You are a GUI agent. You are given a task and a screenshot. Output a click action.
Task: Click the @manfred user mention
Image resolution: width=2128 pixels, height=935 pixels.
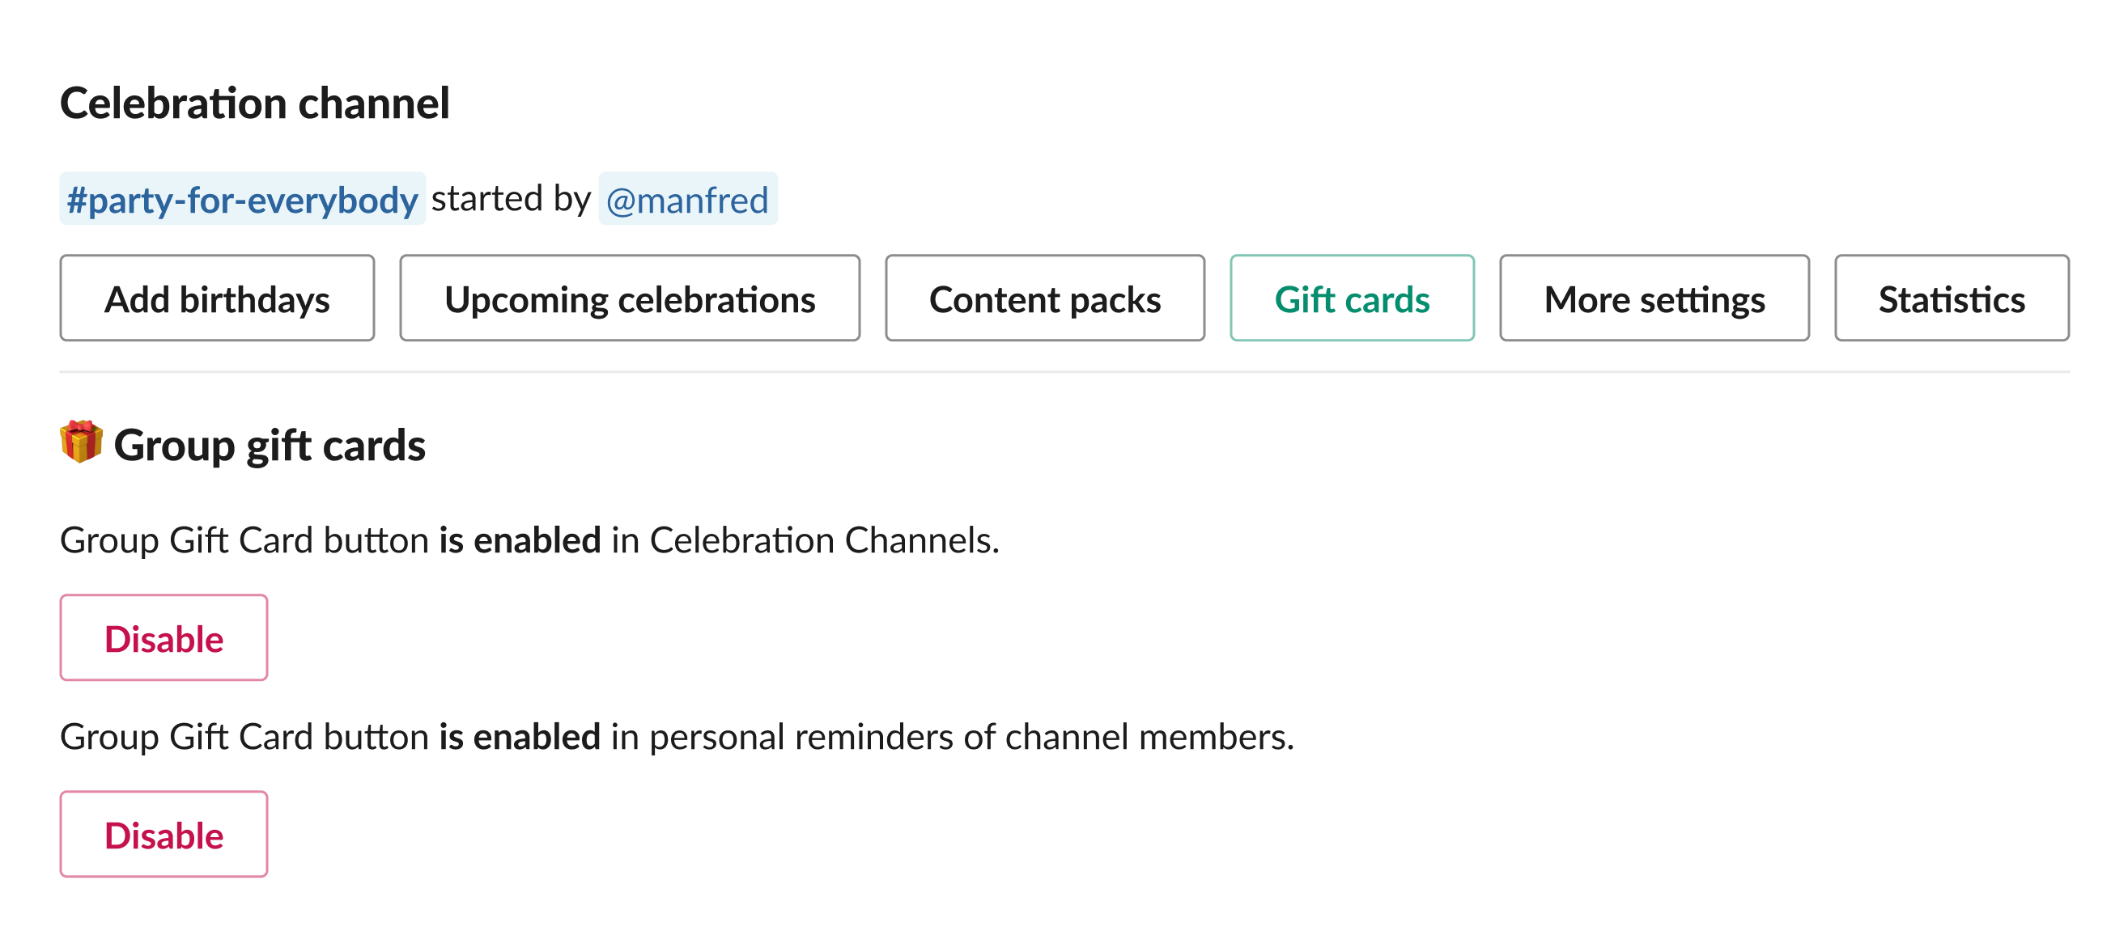(687, 198)
